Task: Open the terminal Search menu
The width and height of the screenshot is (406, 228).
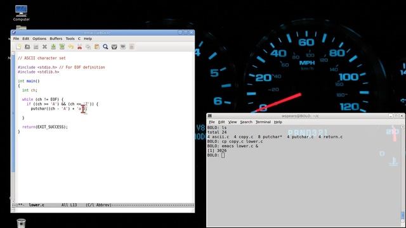Action: point(246,122)
